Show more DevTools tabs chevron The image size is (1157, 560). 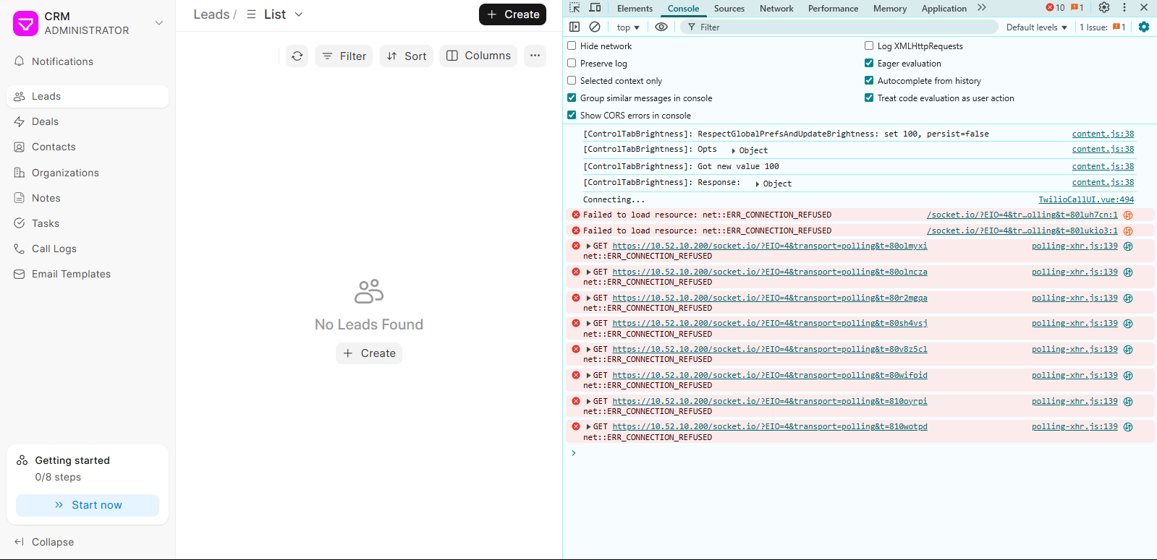click(982, 8)
